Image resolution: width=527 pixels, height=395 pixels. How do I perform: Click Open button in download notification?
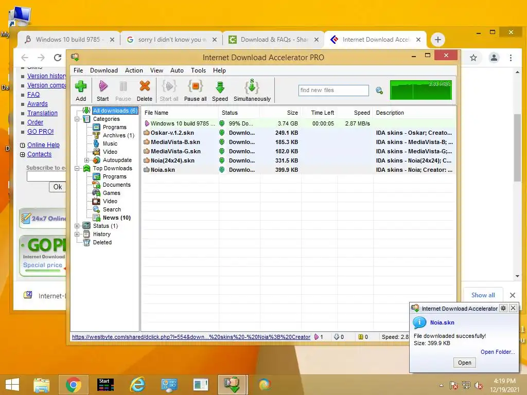(465, 363)
